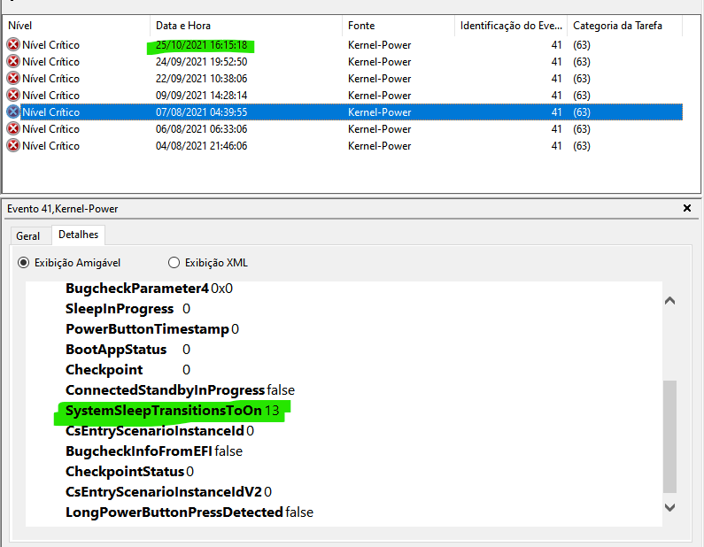Click Kernel-Power source in 25/10/2021 row
The height and width of the screenshot is (547, 704).
pos(379,45)
